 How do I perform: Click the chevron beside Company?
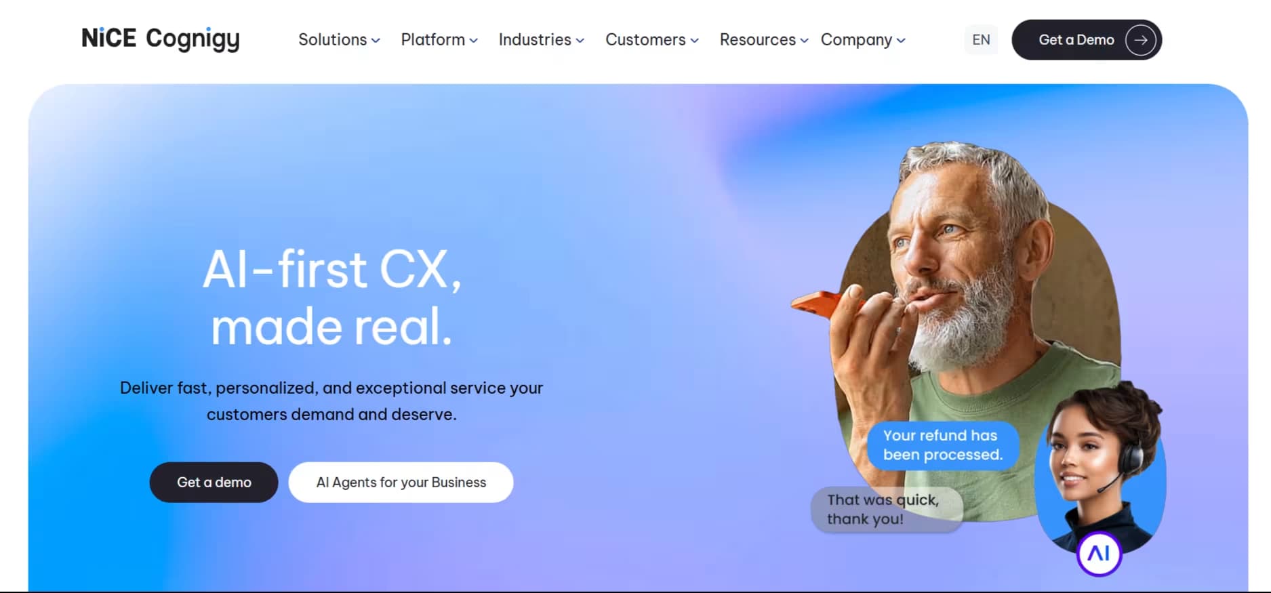(901, 41)
